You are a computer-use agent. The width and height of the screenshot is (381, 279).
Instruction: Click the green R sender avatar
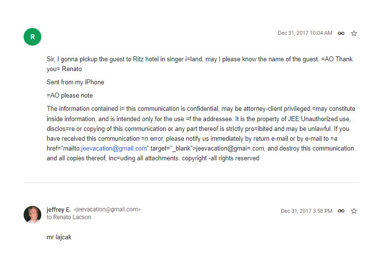(x=32, y=37)
